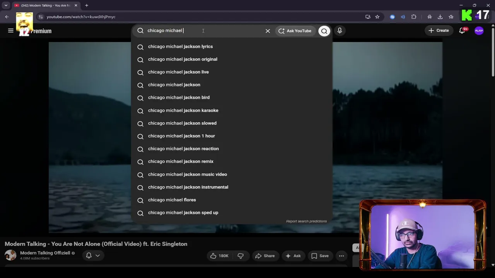
Task: Pick "chicago michael jackson slowed" suggestion
Action: tap(232, 123)
